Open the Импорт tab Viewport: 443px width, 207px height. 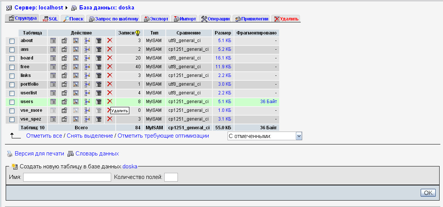[184, 19]
